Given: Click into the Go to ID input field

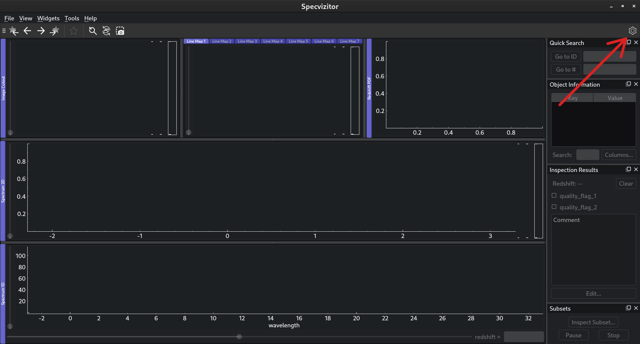Looking at the screenshot, I should coord(610,57).
